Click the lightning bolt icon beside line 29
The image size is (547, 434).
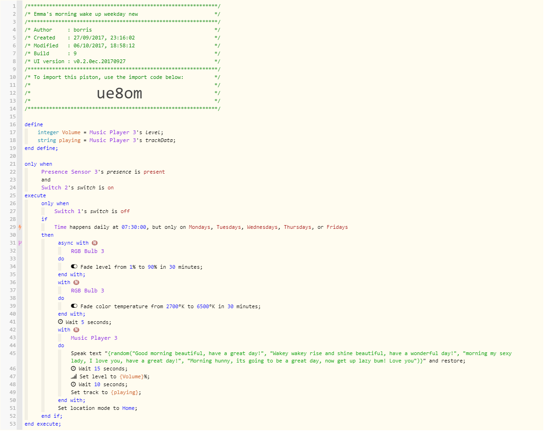(20, 227)
